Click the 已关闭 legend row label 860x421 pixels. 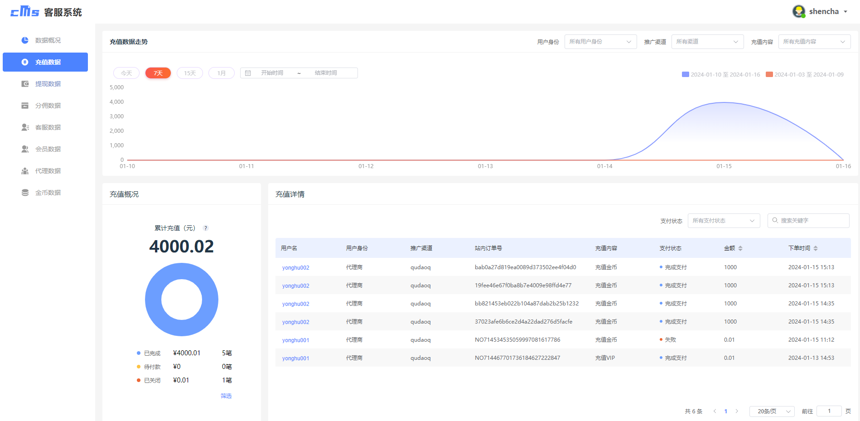click(x=152, y=380)
